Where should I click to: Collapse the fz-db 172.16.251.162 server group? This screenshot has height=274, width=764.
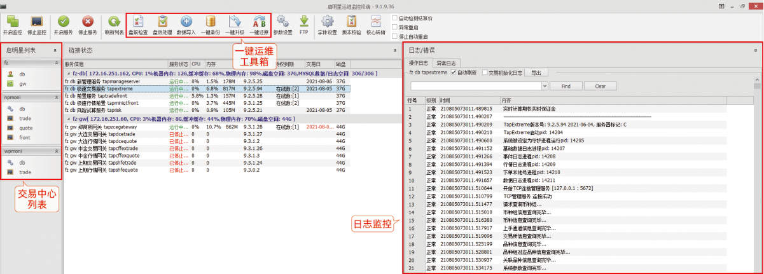tap(67, 74)
